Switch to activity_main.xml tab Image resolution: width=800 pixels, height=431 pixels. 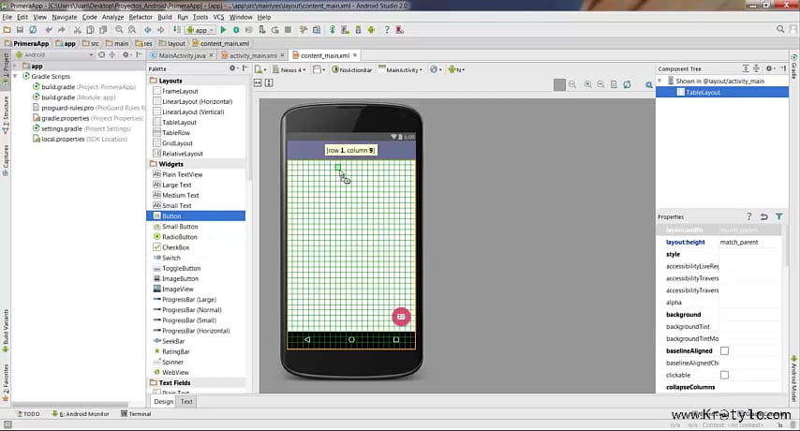click(x=253, y=55)
